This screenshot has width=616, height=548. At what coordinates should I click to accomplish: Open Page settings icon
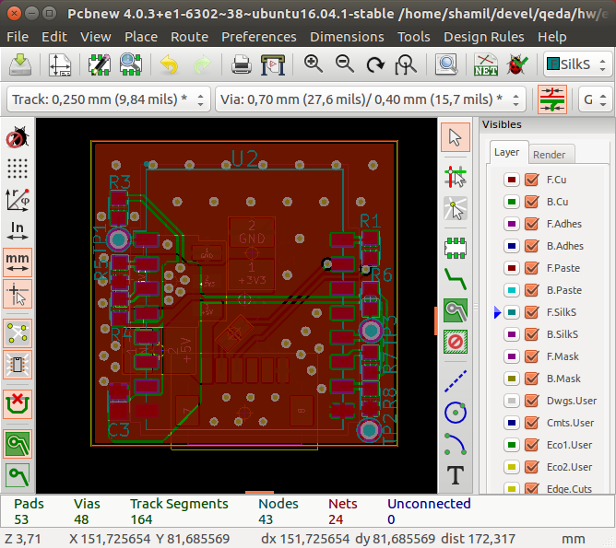pos(59,64)
